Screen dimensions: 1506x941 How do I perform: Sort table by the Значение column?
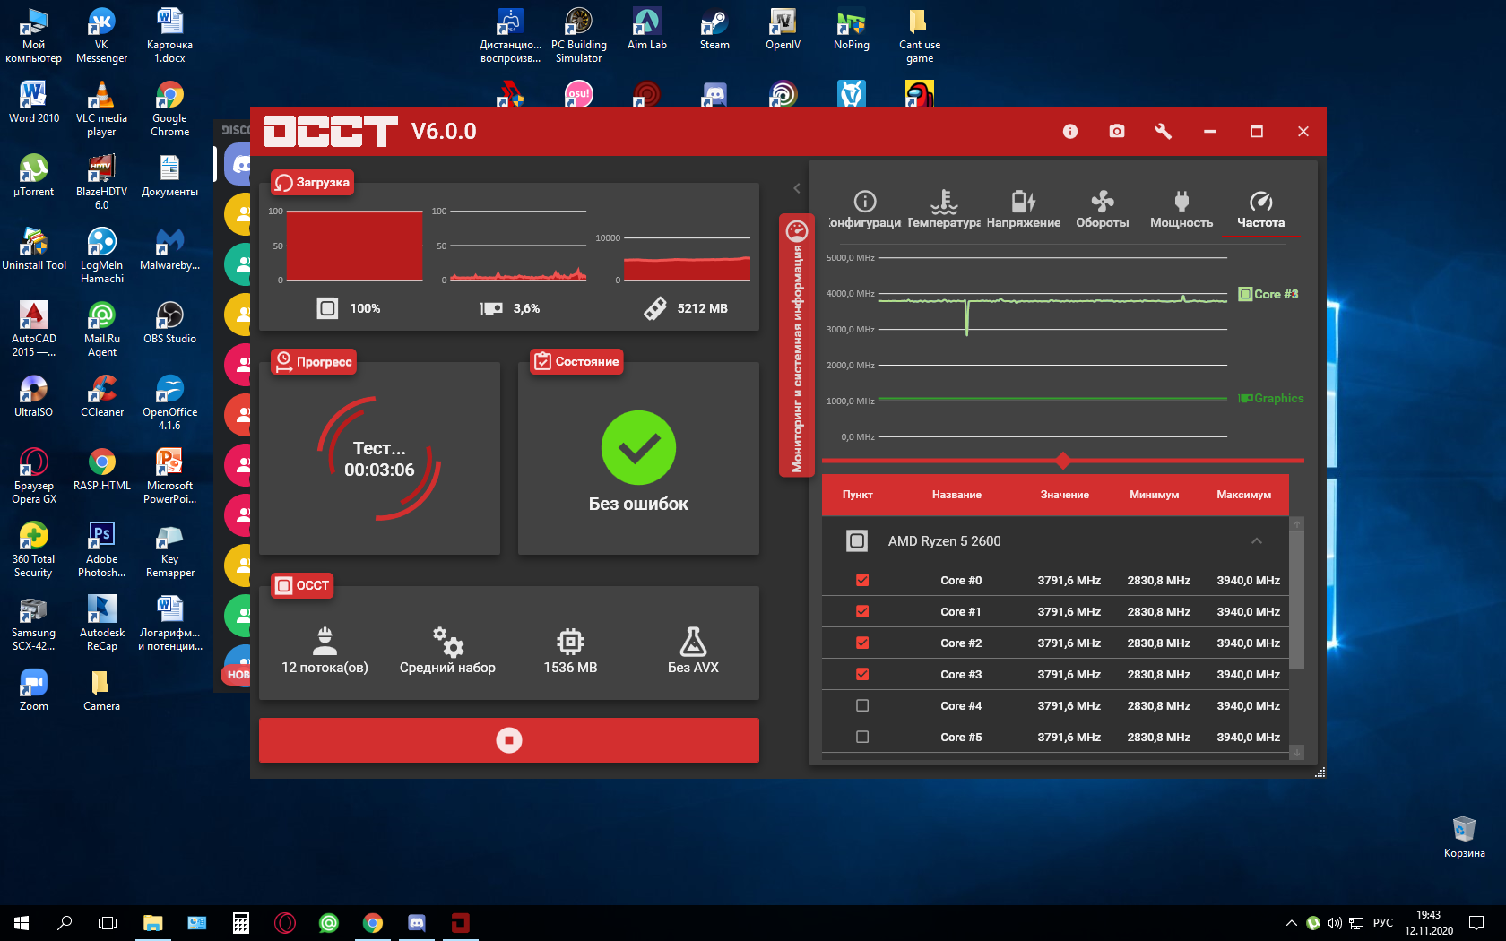pyautogui.click(x=1065, y=495)
